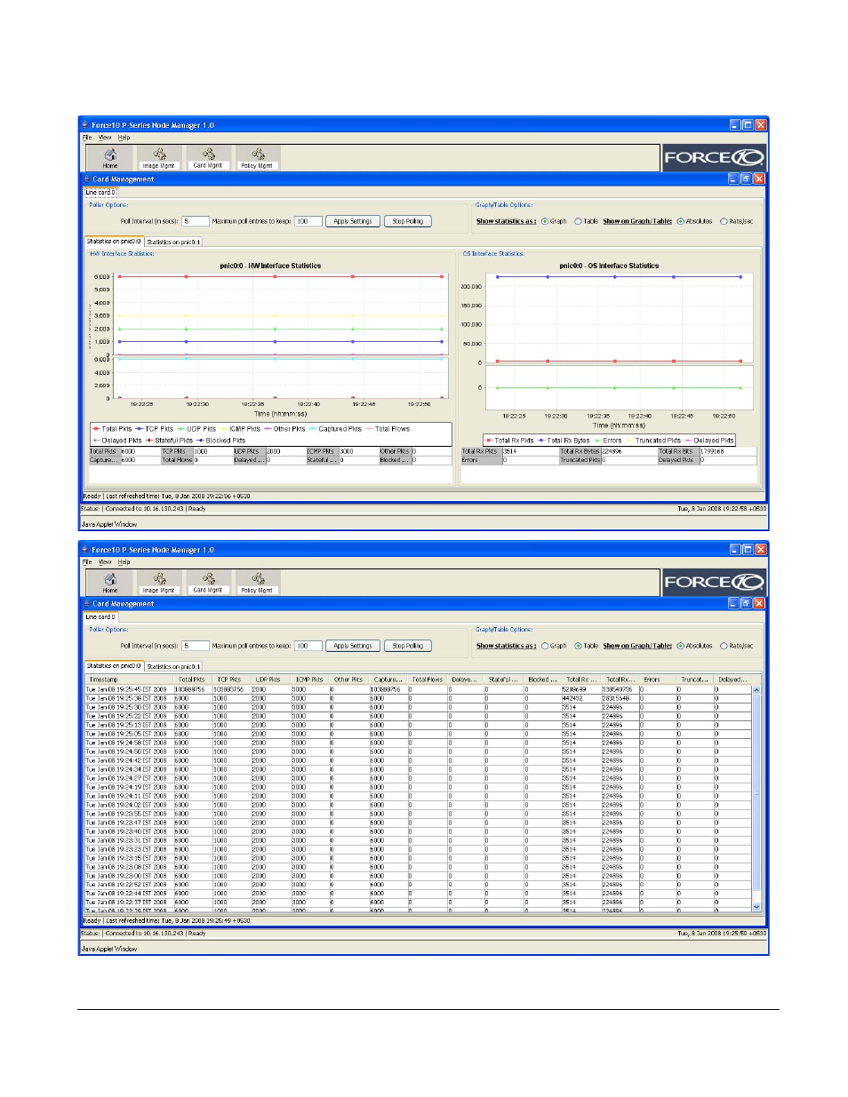Click Force10 logo in top window

pos(714,157)
